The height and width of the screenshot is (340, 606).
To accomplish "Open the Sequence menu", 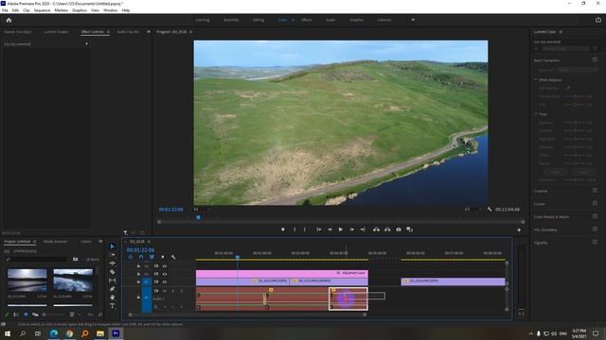I will tap(42, 10).
